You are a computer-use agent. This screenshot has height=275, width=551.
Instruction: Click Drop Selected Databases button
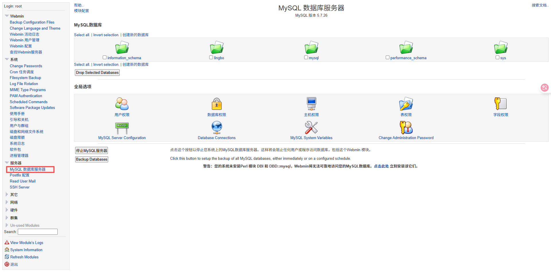[x=97, y=72]
